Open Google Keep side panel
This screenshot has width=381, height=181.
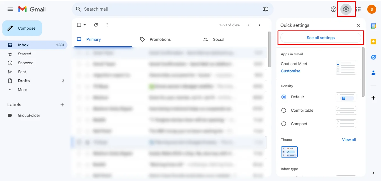[x=373, y=42]
